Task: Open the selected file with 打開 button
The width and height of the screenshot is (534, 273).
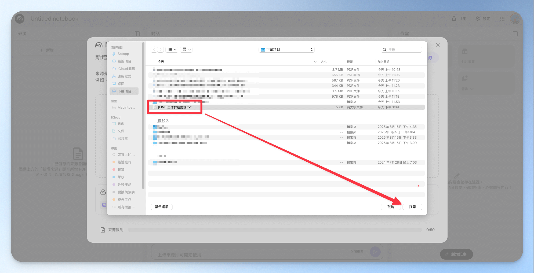Action: (x=412, y=207)
